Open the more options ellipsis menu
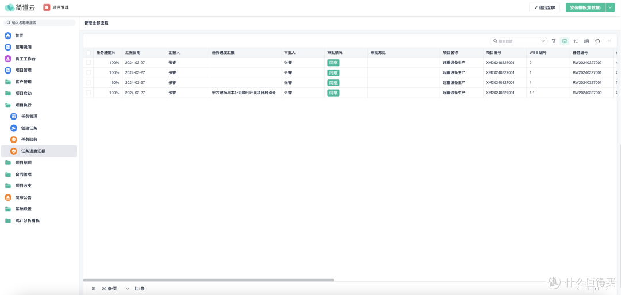621x295 pixels. (x=609, y=41)
